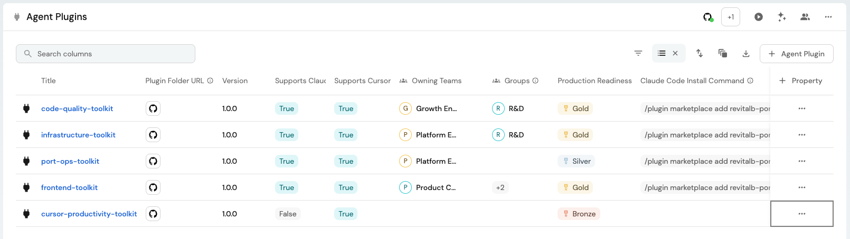Click the duplicate/copy view icon
This screenshot has height=239, width=850.
pos(723,53)
